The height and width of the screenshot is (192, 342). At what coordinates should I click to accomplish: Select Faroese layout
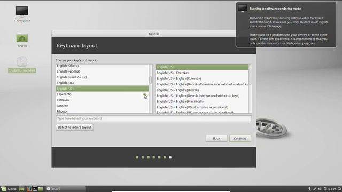tap(102, 106)
